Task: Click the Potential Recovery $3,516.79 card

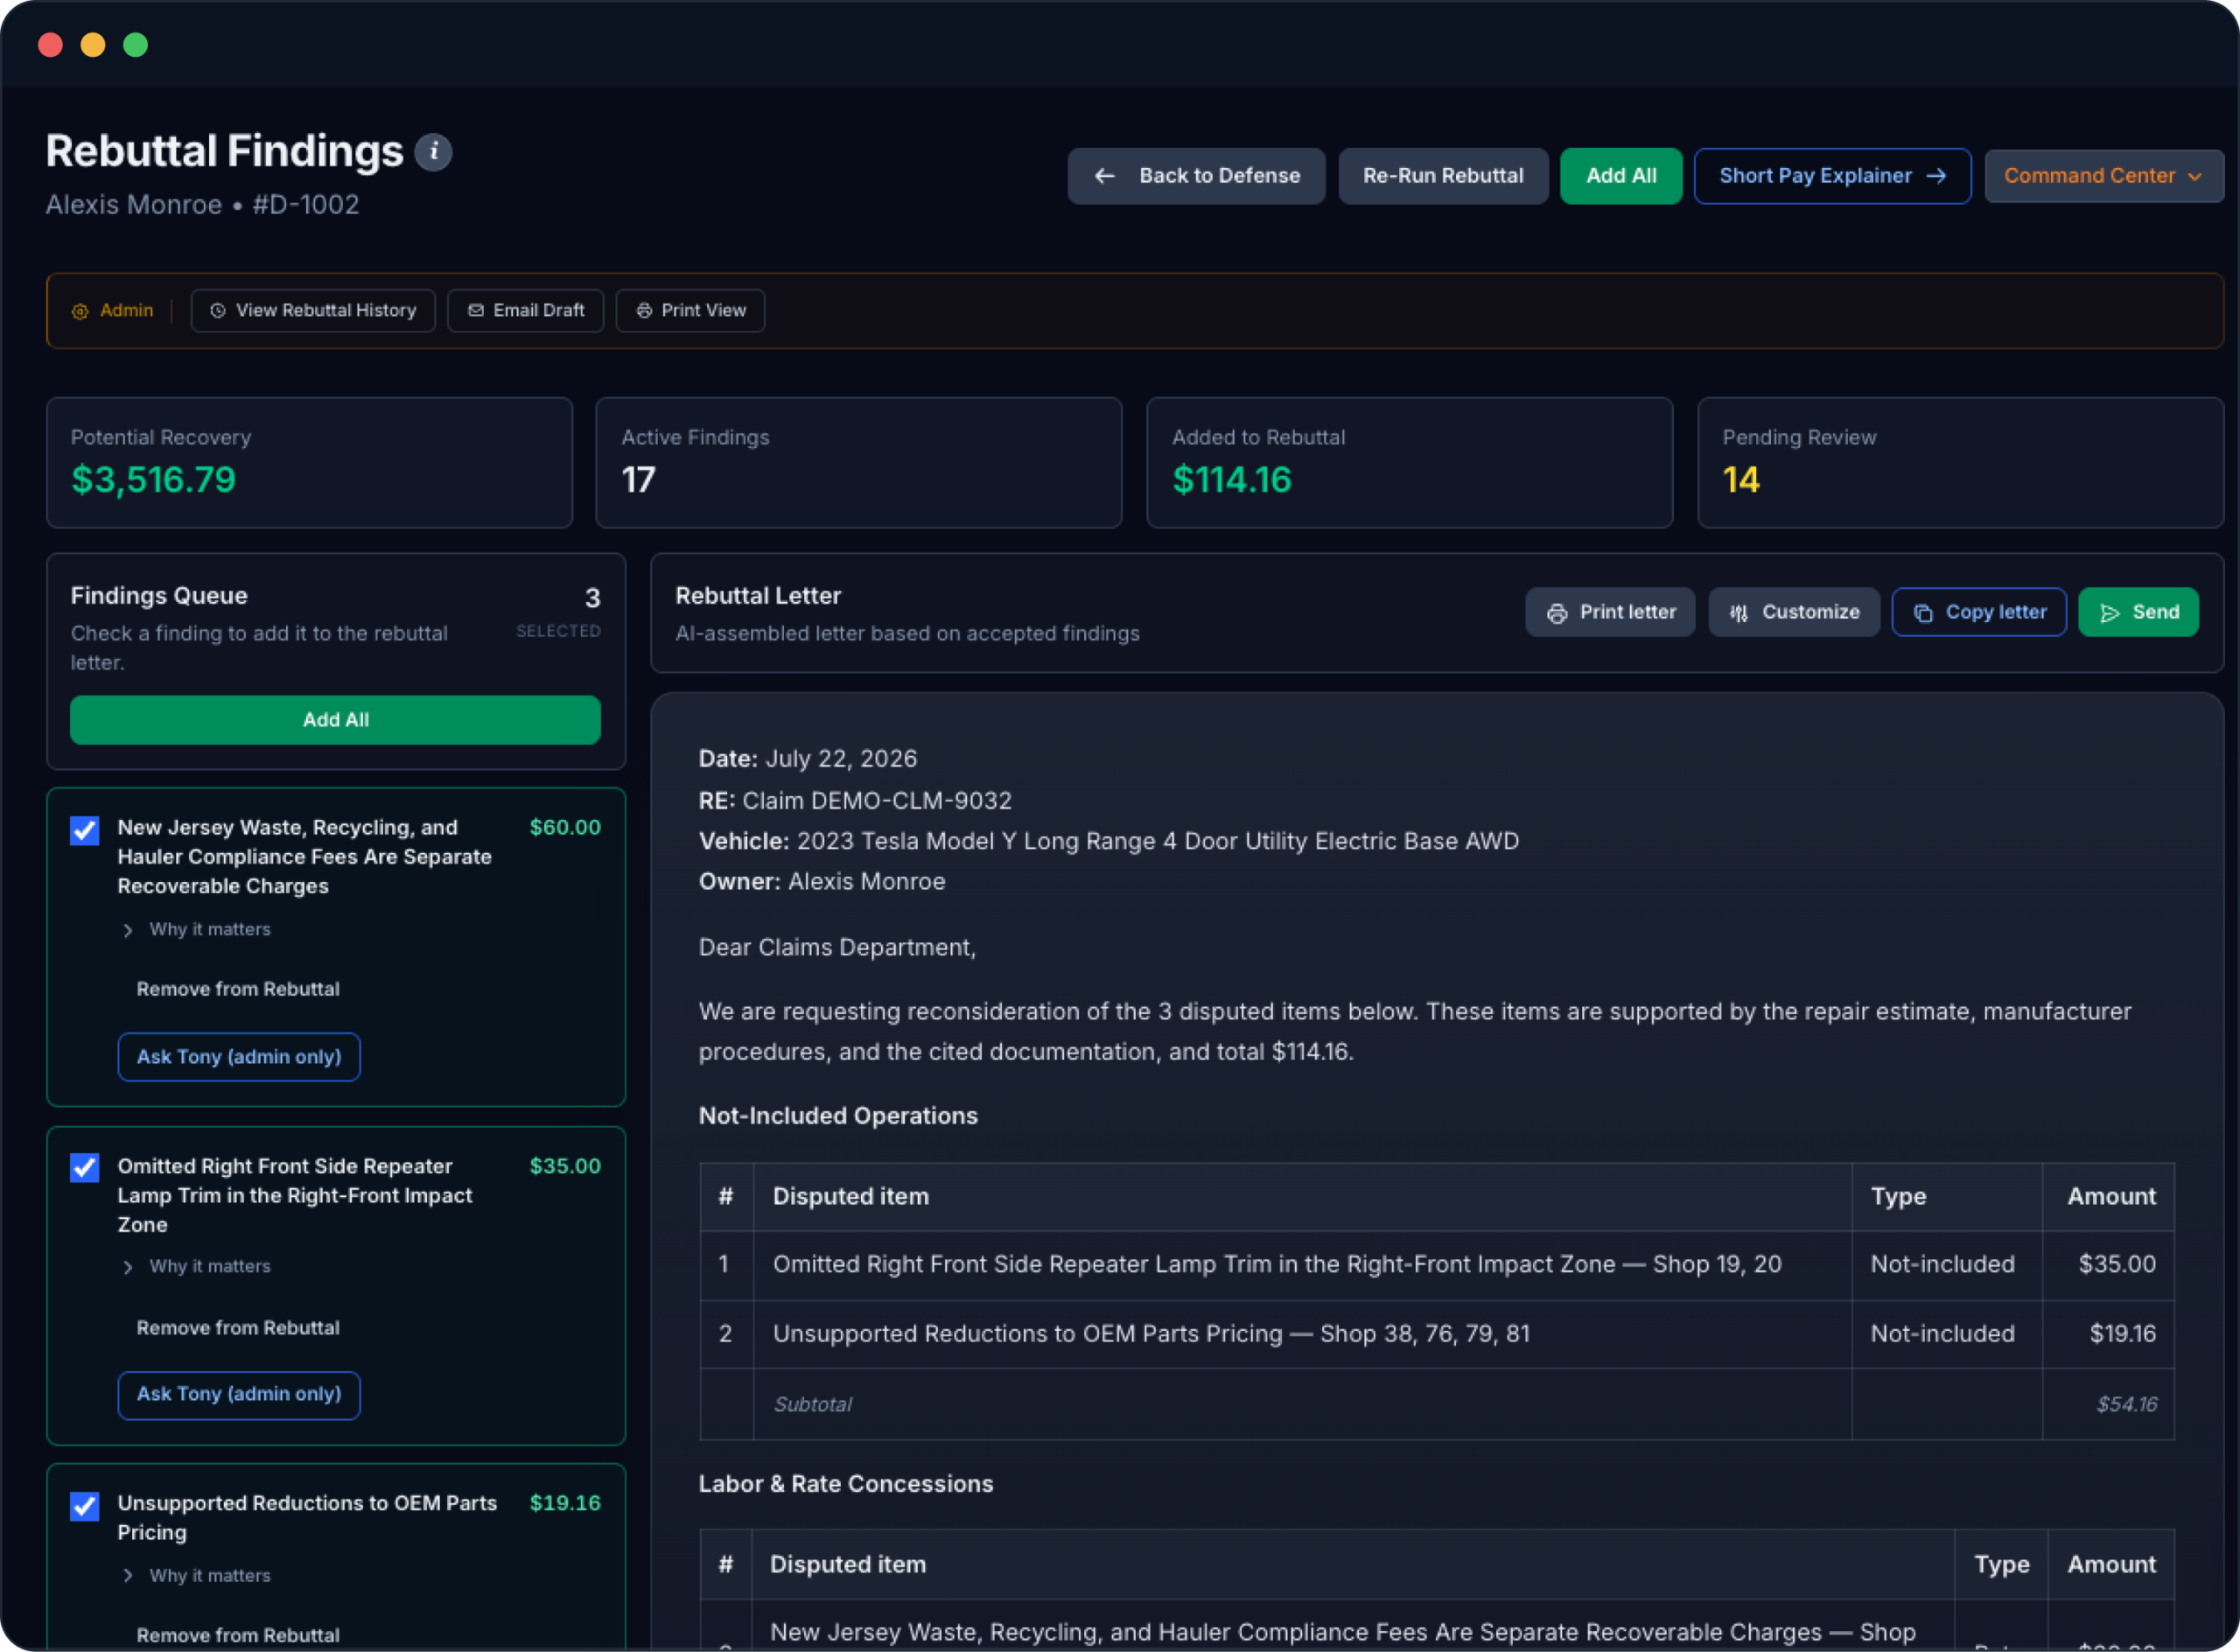Action: (x=309, y=463)
